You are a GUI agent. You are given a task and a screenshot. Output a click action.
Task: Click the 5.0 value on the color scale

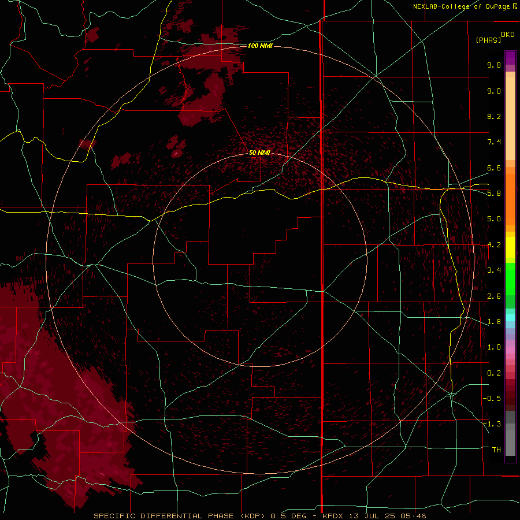pos(494,219)
